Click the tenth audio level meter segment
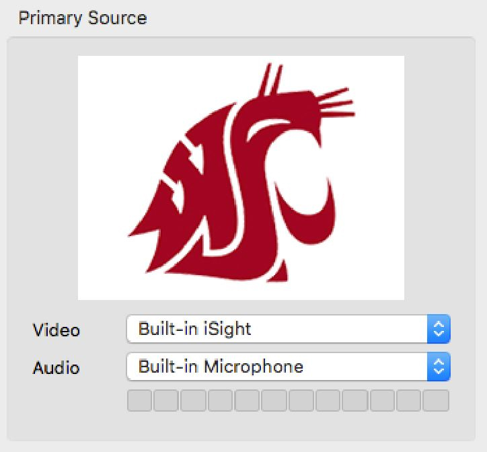Image resolution: width=487 pixels, height=452 pixels. coord(382,401)
